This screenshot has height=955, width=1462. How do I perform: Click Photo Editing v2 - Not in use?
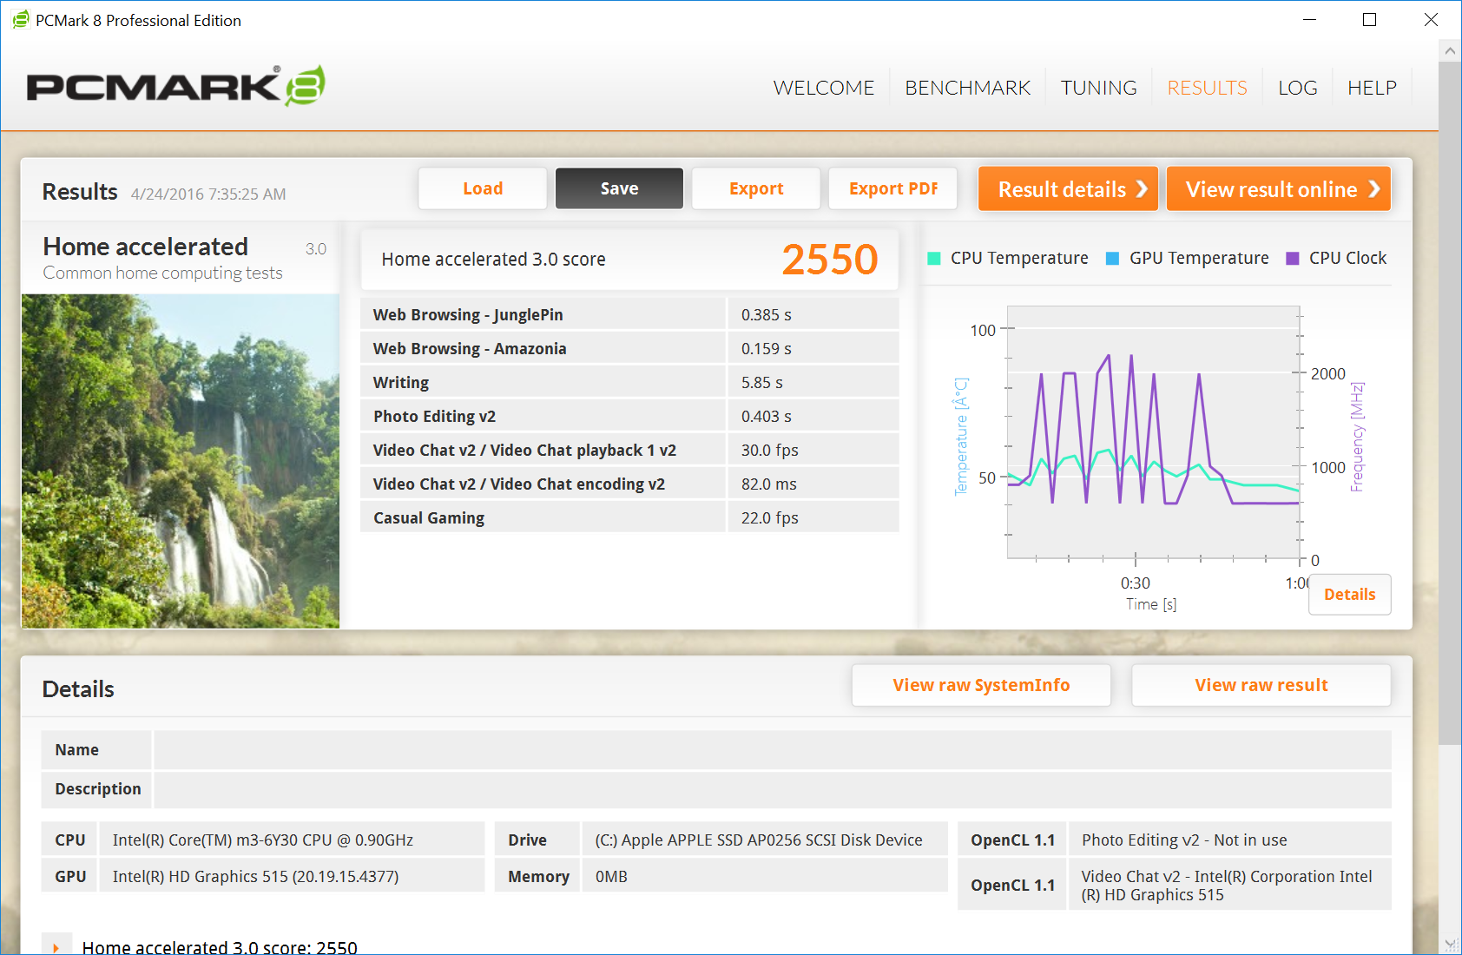click(1184, 840)
